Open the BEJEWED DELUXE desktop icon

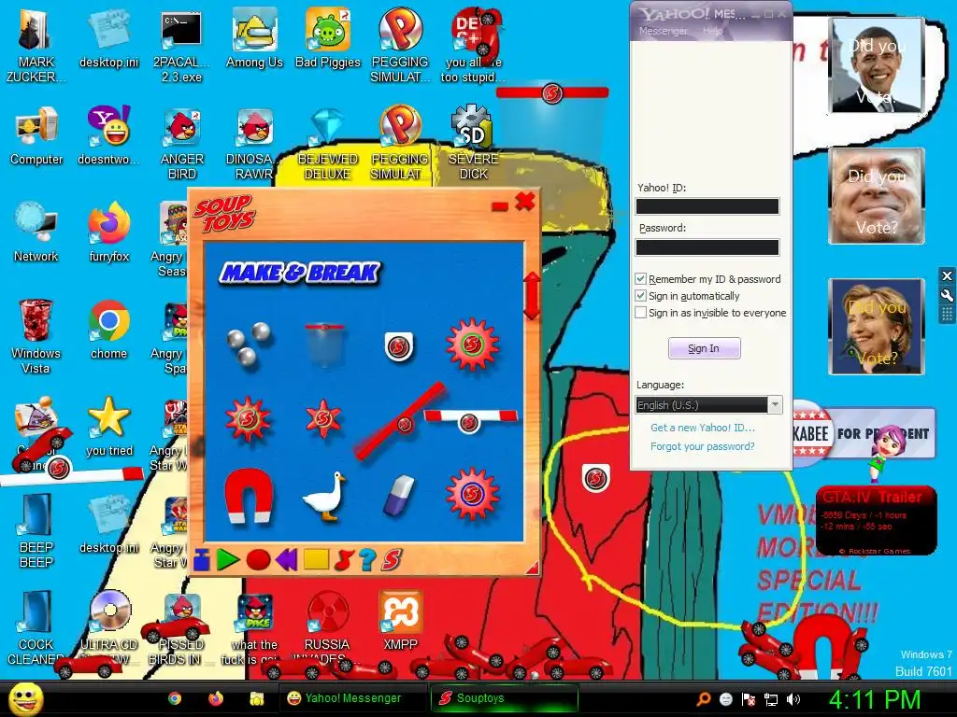[327, 143]
